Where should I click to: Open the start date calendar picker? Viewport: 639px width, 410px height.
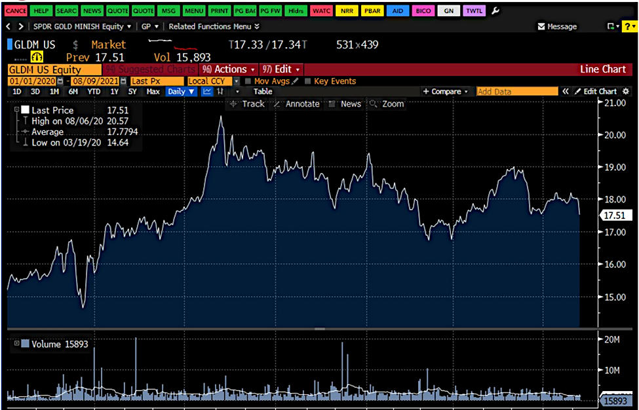click(60, 81)
